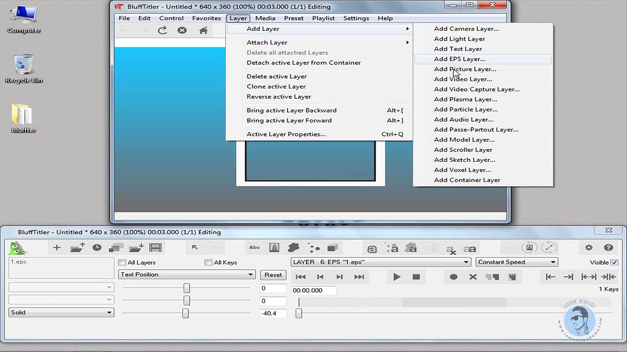
Task: Enable the All Layers checkbox
Action: 122,263
